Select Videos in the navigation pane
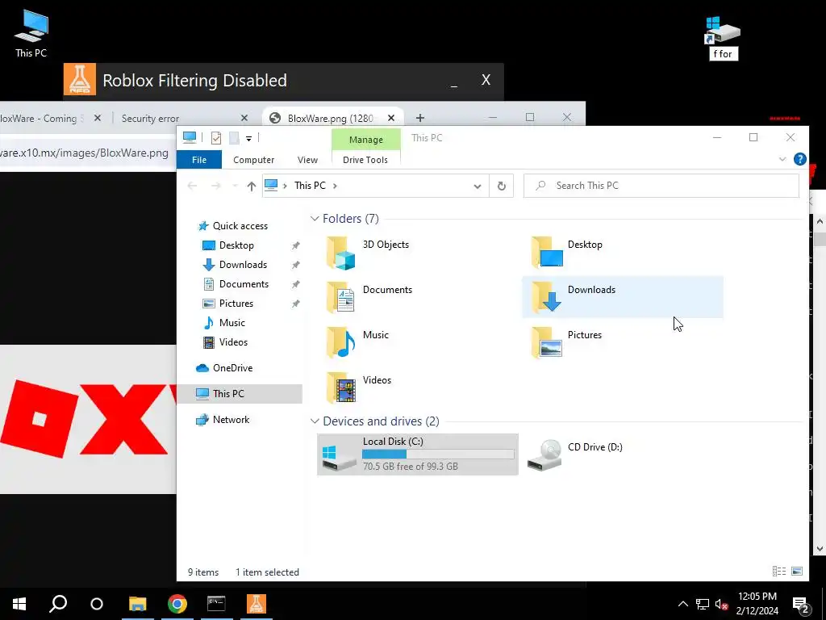Screen dimensions: 826x620 (x=233, y=342)
